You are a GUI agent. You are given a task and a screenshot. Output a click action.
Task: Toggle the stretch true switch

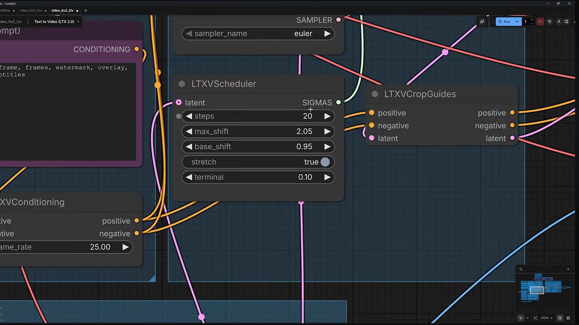coord(325,162)
